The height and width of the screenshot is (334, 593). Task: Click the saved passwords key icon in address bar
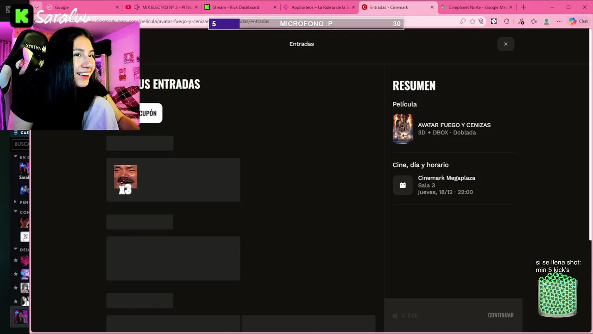(x=462, y=21)
